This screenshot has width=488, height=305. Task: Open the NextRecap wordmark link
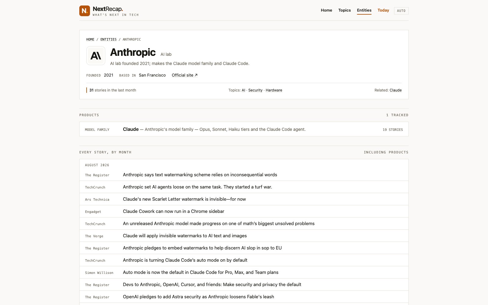pos(108,9)
